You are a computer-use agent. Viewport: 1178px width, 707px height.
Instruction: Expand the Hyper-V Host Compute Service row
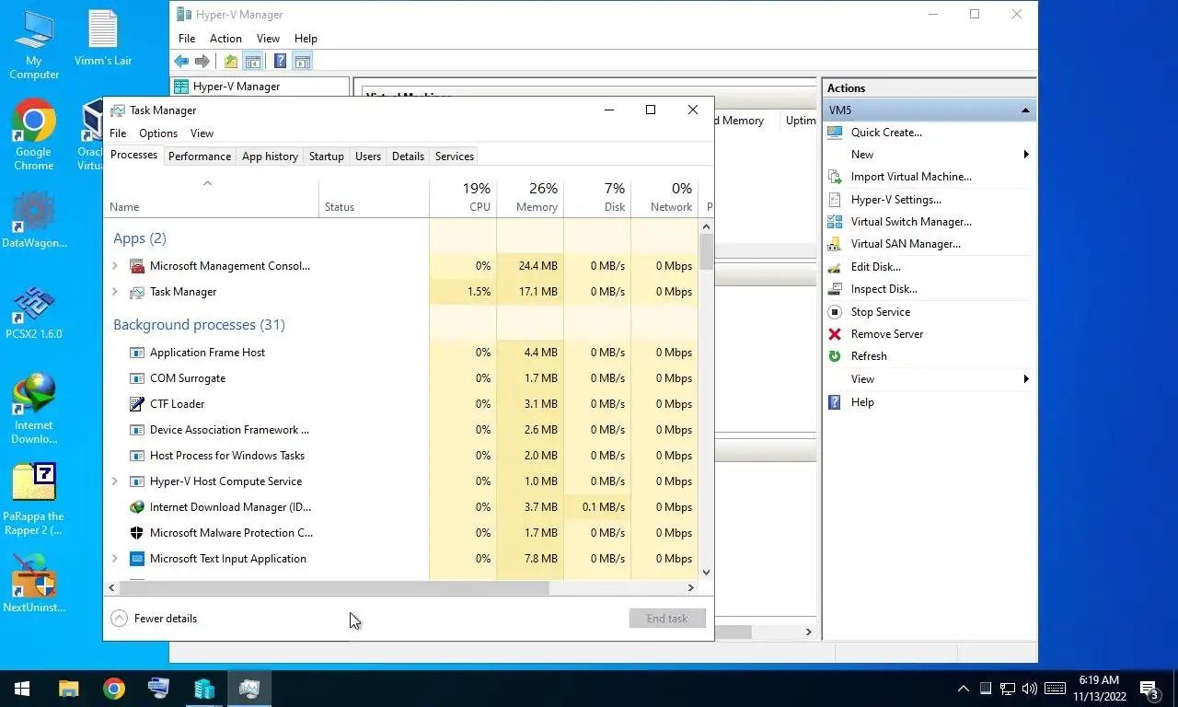[x=115, y=481]
